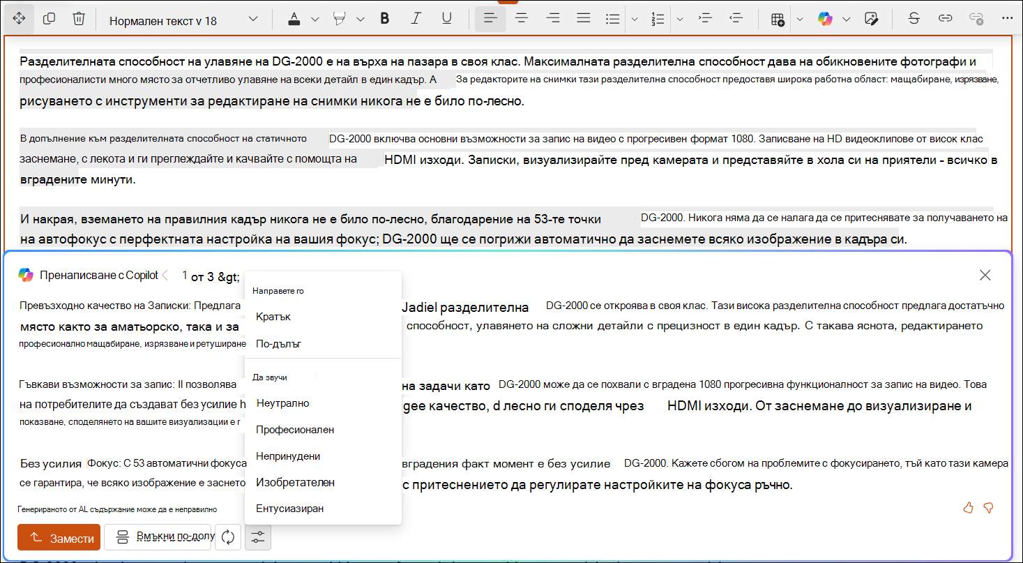The height and width of the screenshot is (563, 1023).
Task: Toggle bold formatting
Action: tap(385, 19)
